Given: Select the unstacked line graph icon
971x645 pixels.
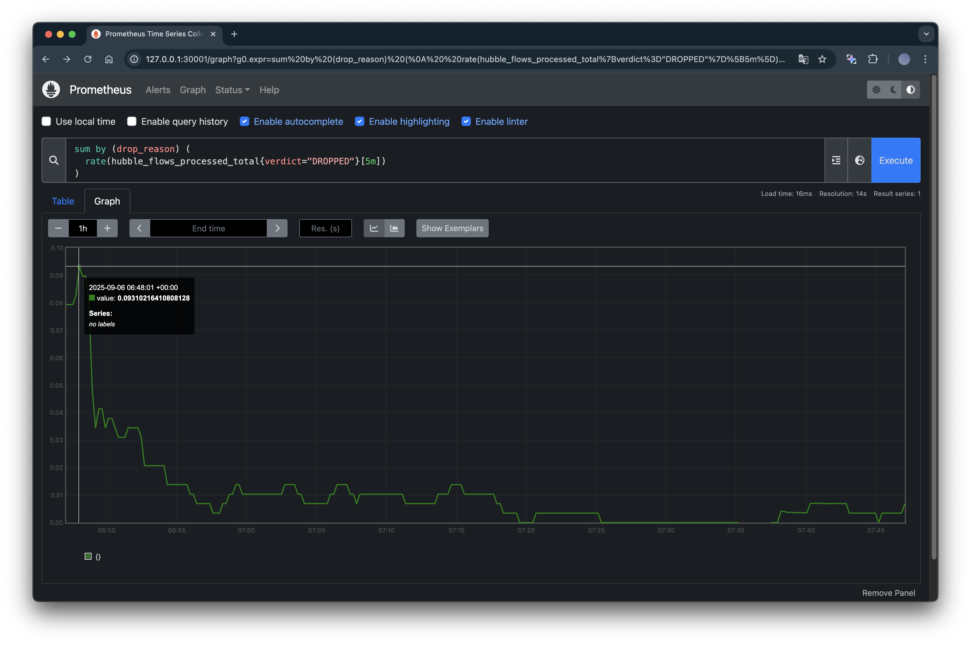Looking at the screenshot, I should tap(374, 228).
